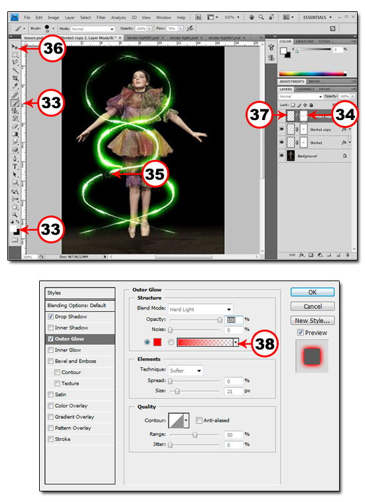Open the layer blend mode Normal dropdown
This screenshot has width=365, height=502.
point(300,96)
